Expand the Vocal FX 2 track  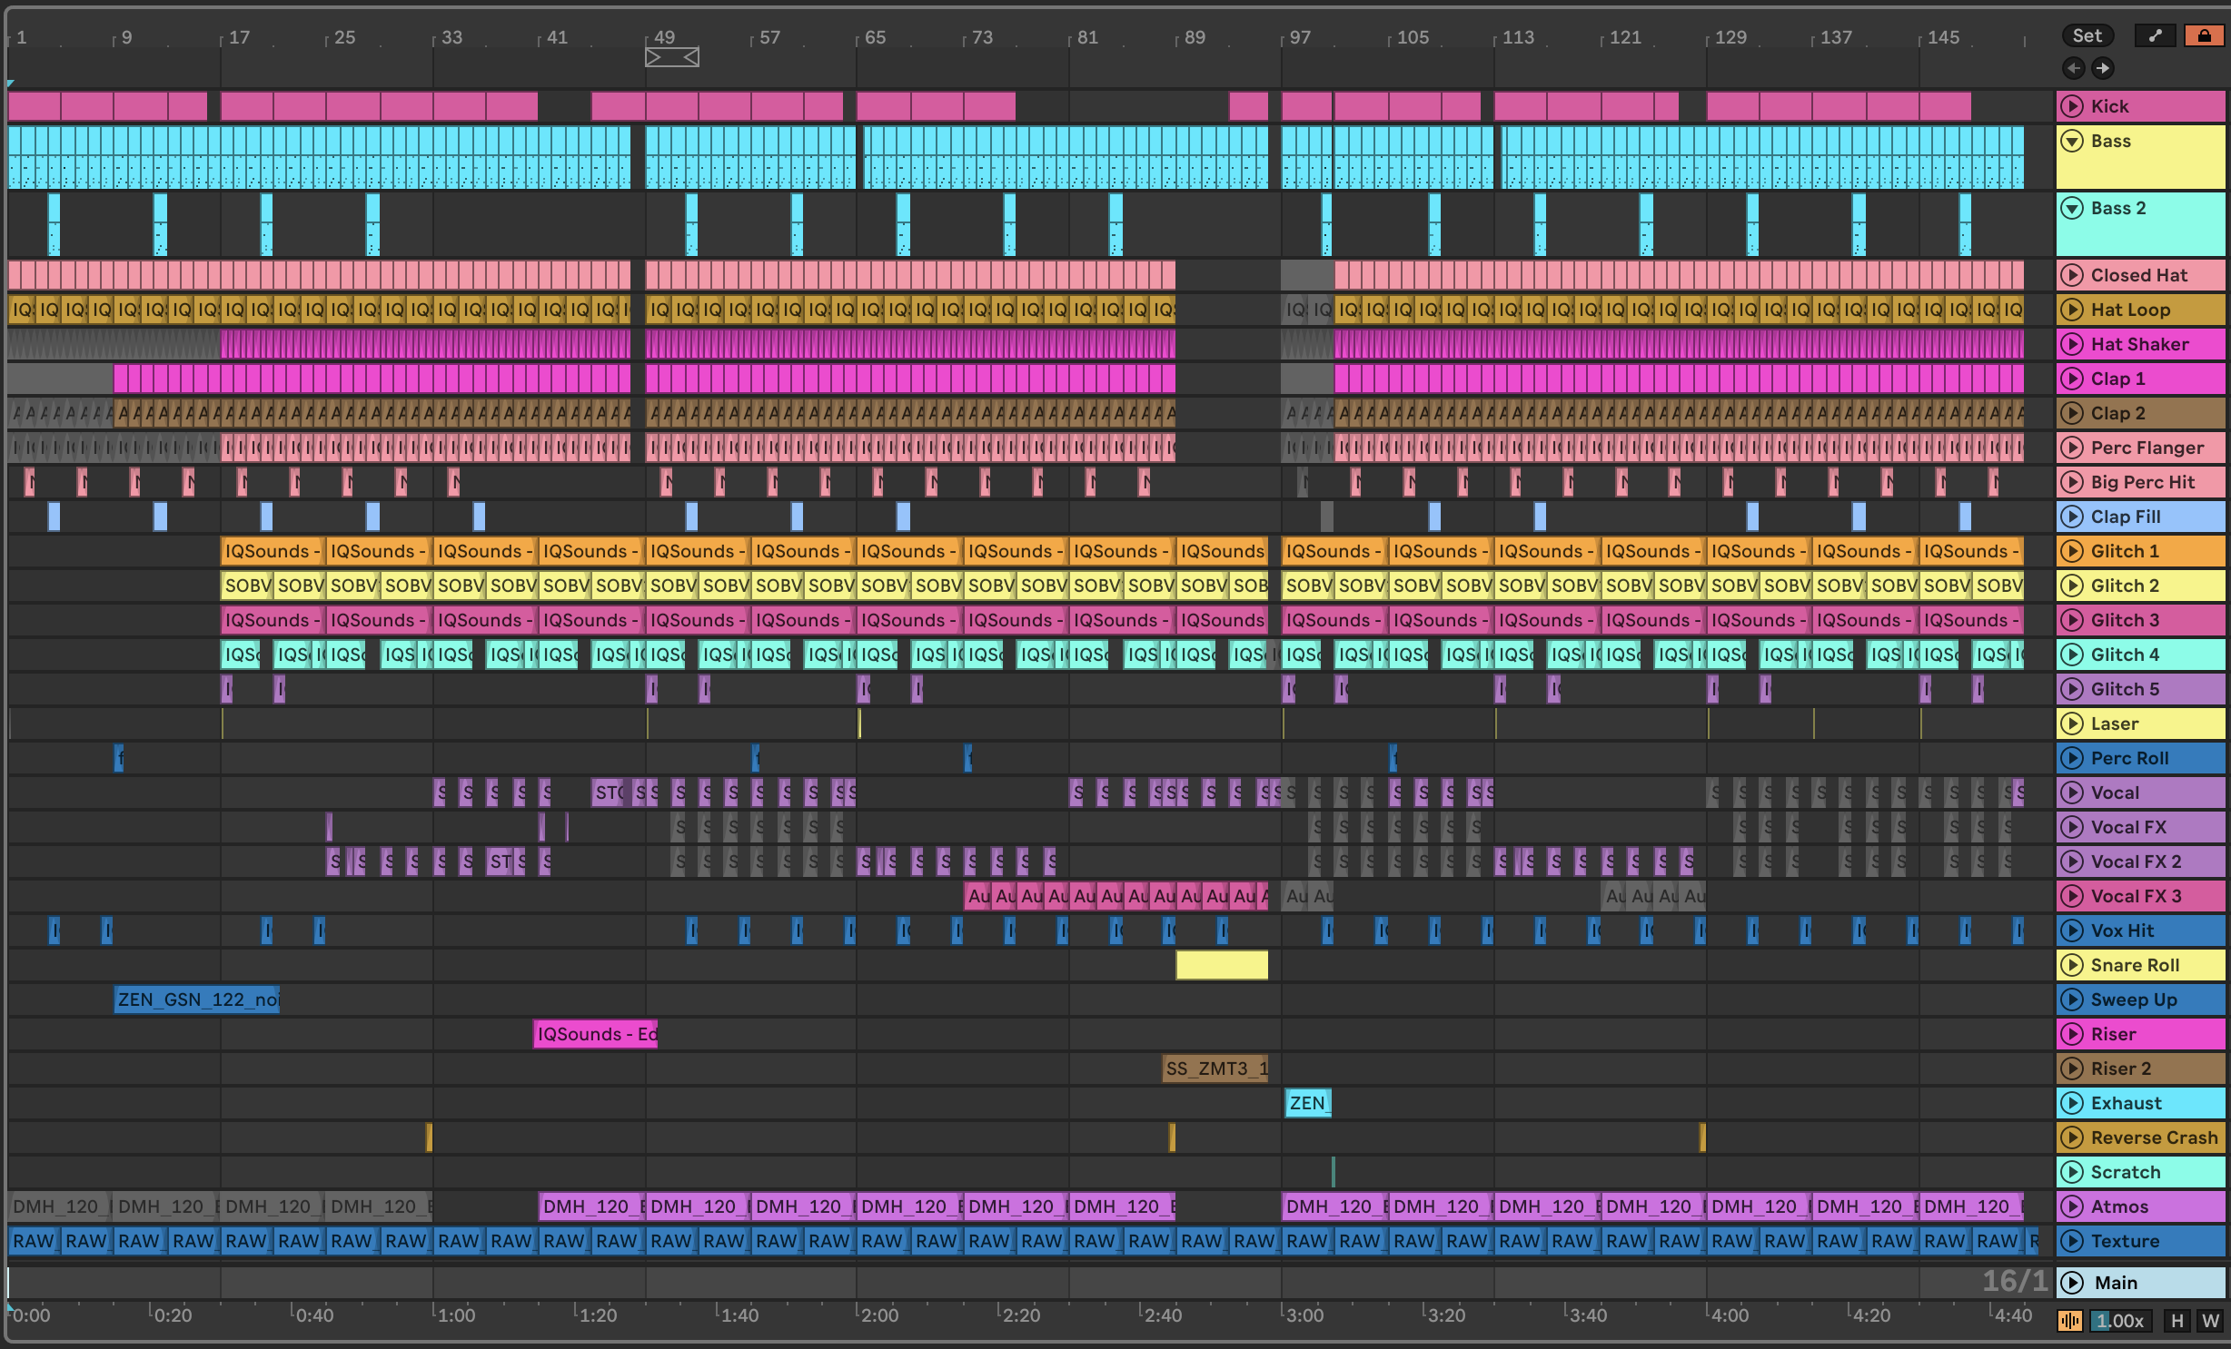[2072, 862]
